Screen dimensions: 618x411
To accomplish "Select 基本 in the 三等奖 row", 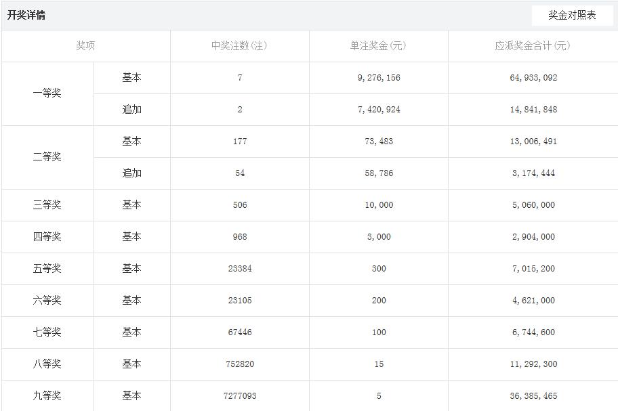I will [x=131, y=204].
